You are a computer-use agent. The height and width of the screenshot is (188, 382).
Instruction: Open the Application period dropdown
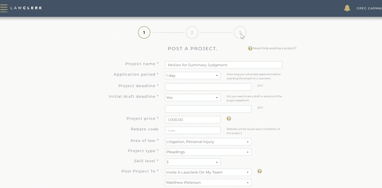(193, 76)
